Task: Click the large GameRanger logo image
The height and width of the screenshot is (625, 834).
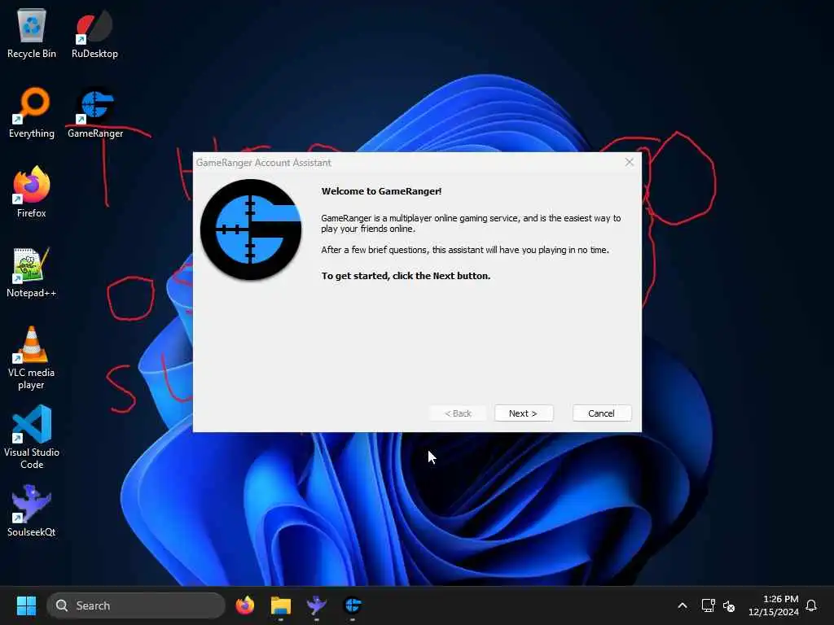Action: pos(251,229)
